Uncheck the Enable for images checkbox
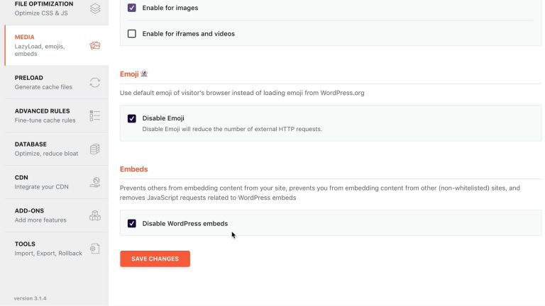This screenshot has width=545, height=306. (132, 8)
